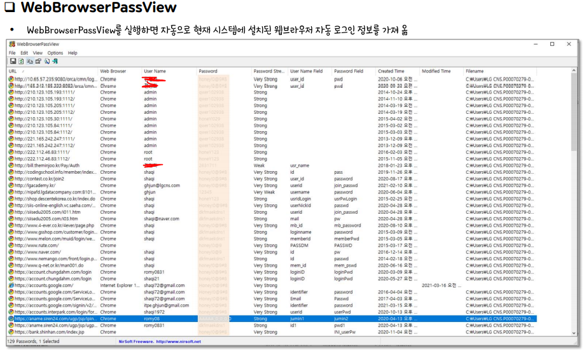Click the user name ghjun@lgcns.com

(x=162, y=185)
